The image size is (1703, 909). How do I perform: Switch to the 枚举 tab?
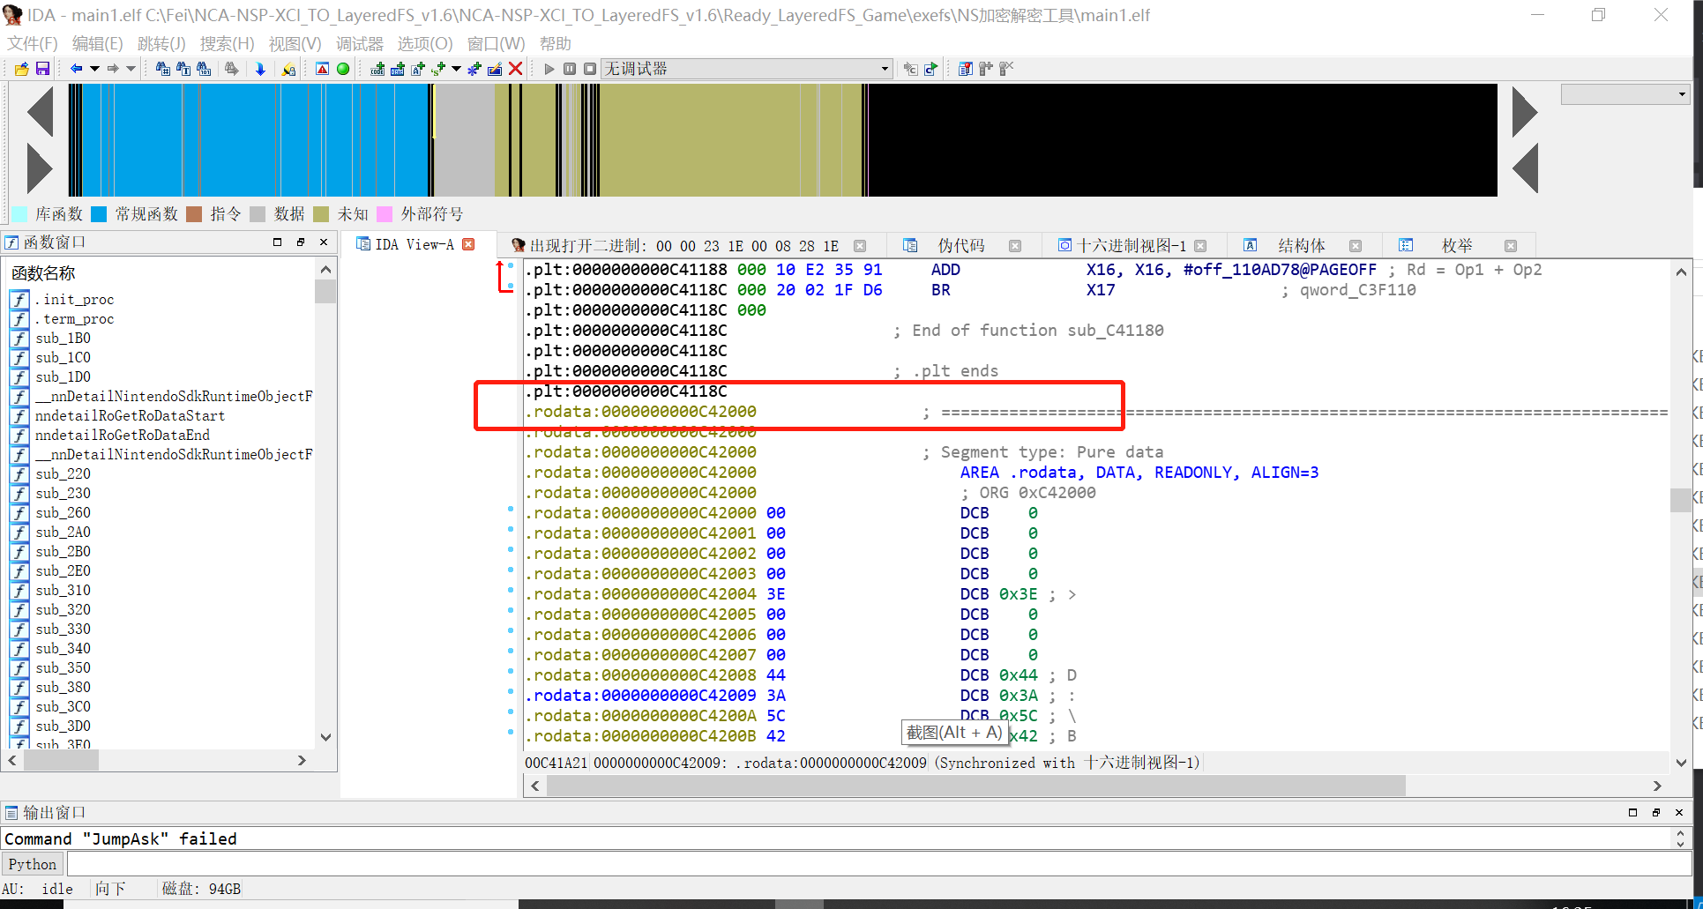1457,245
